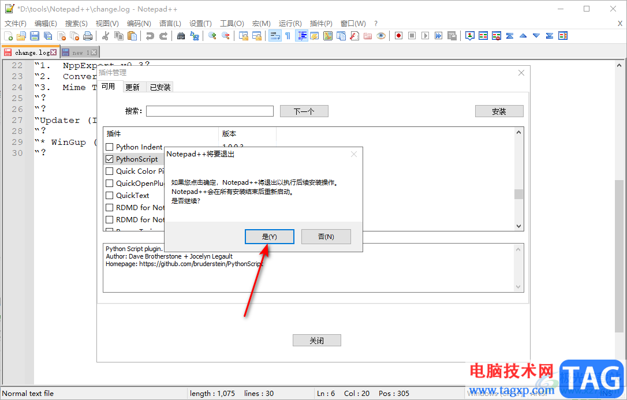Click the plugin list scrollbar thumb
Screen dimensions: 627x400
pos(518,194)
